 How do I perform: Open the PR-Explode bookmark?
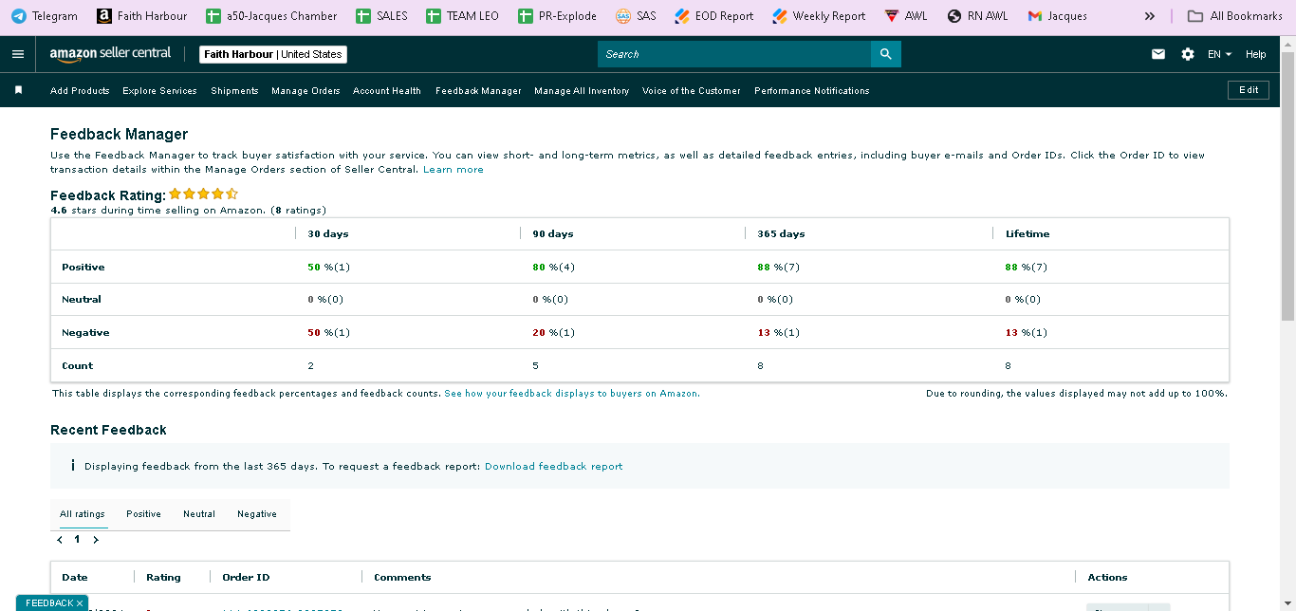coord(557,16)
